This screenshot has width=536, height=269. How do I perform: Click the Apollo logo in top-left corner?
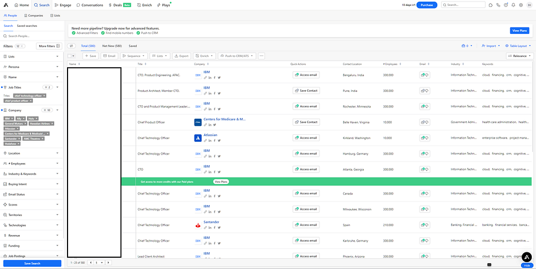tap(7, 5)
